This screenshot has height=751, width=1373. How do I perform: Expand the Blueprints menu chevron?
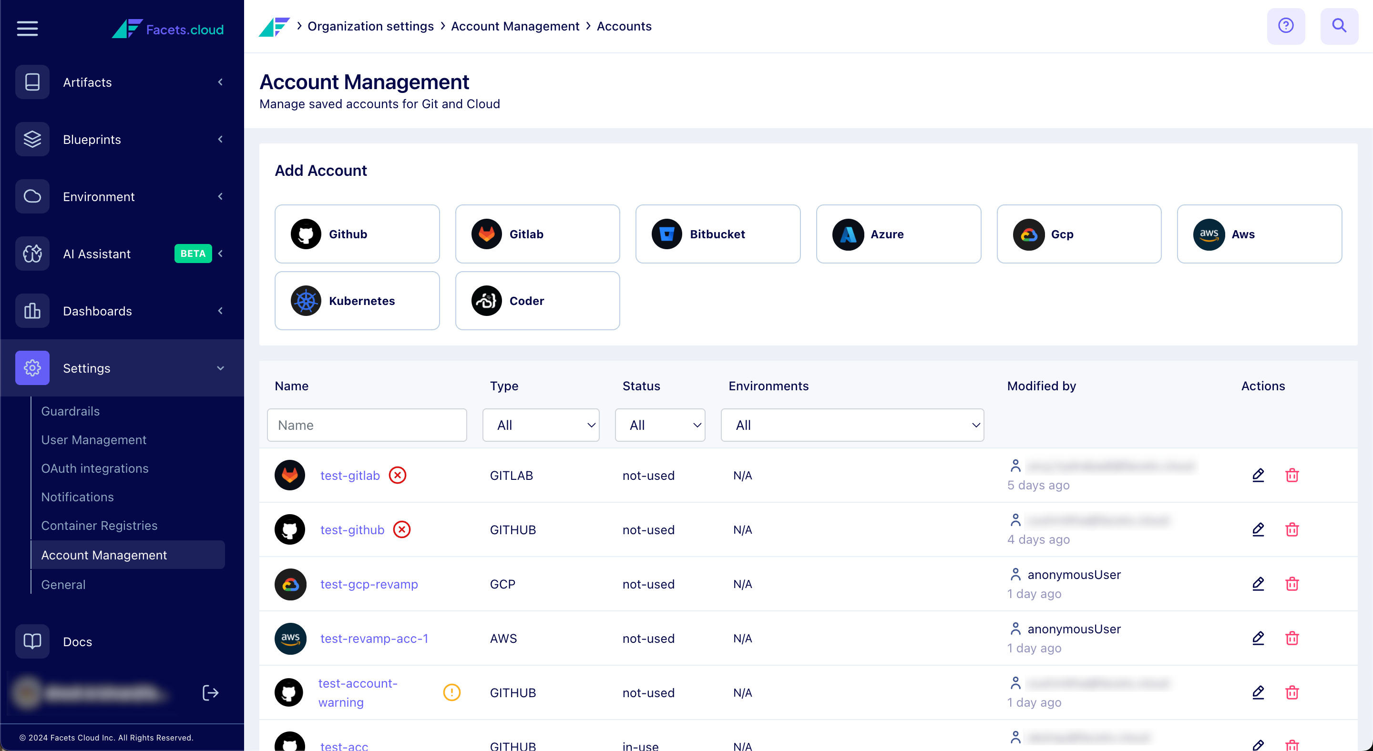click(221, 139)
